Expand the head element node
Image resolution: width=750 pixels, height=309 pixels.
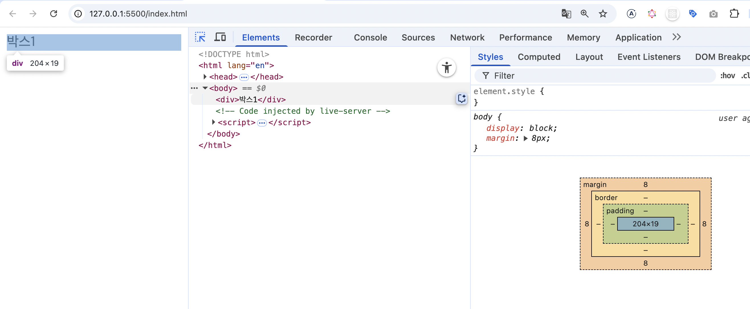click(205, 77)
